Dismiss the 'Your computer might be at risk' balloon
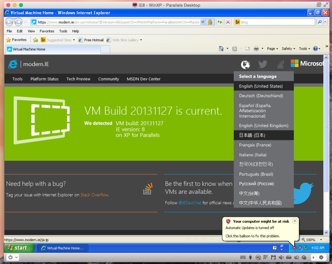The image size is (332, 264). (x=295, y=221)
